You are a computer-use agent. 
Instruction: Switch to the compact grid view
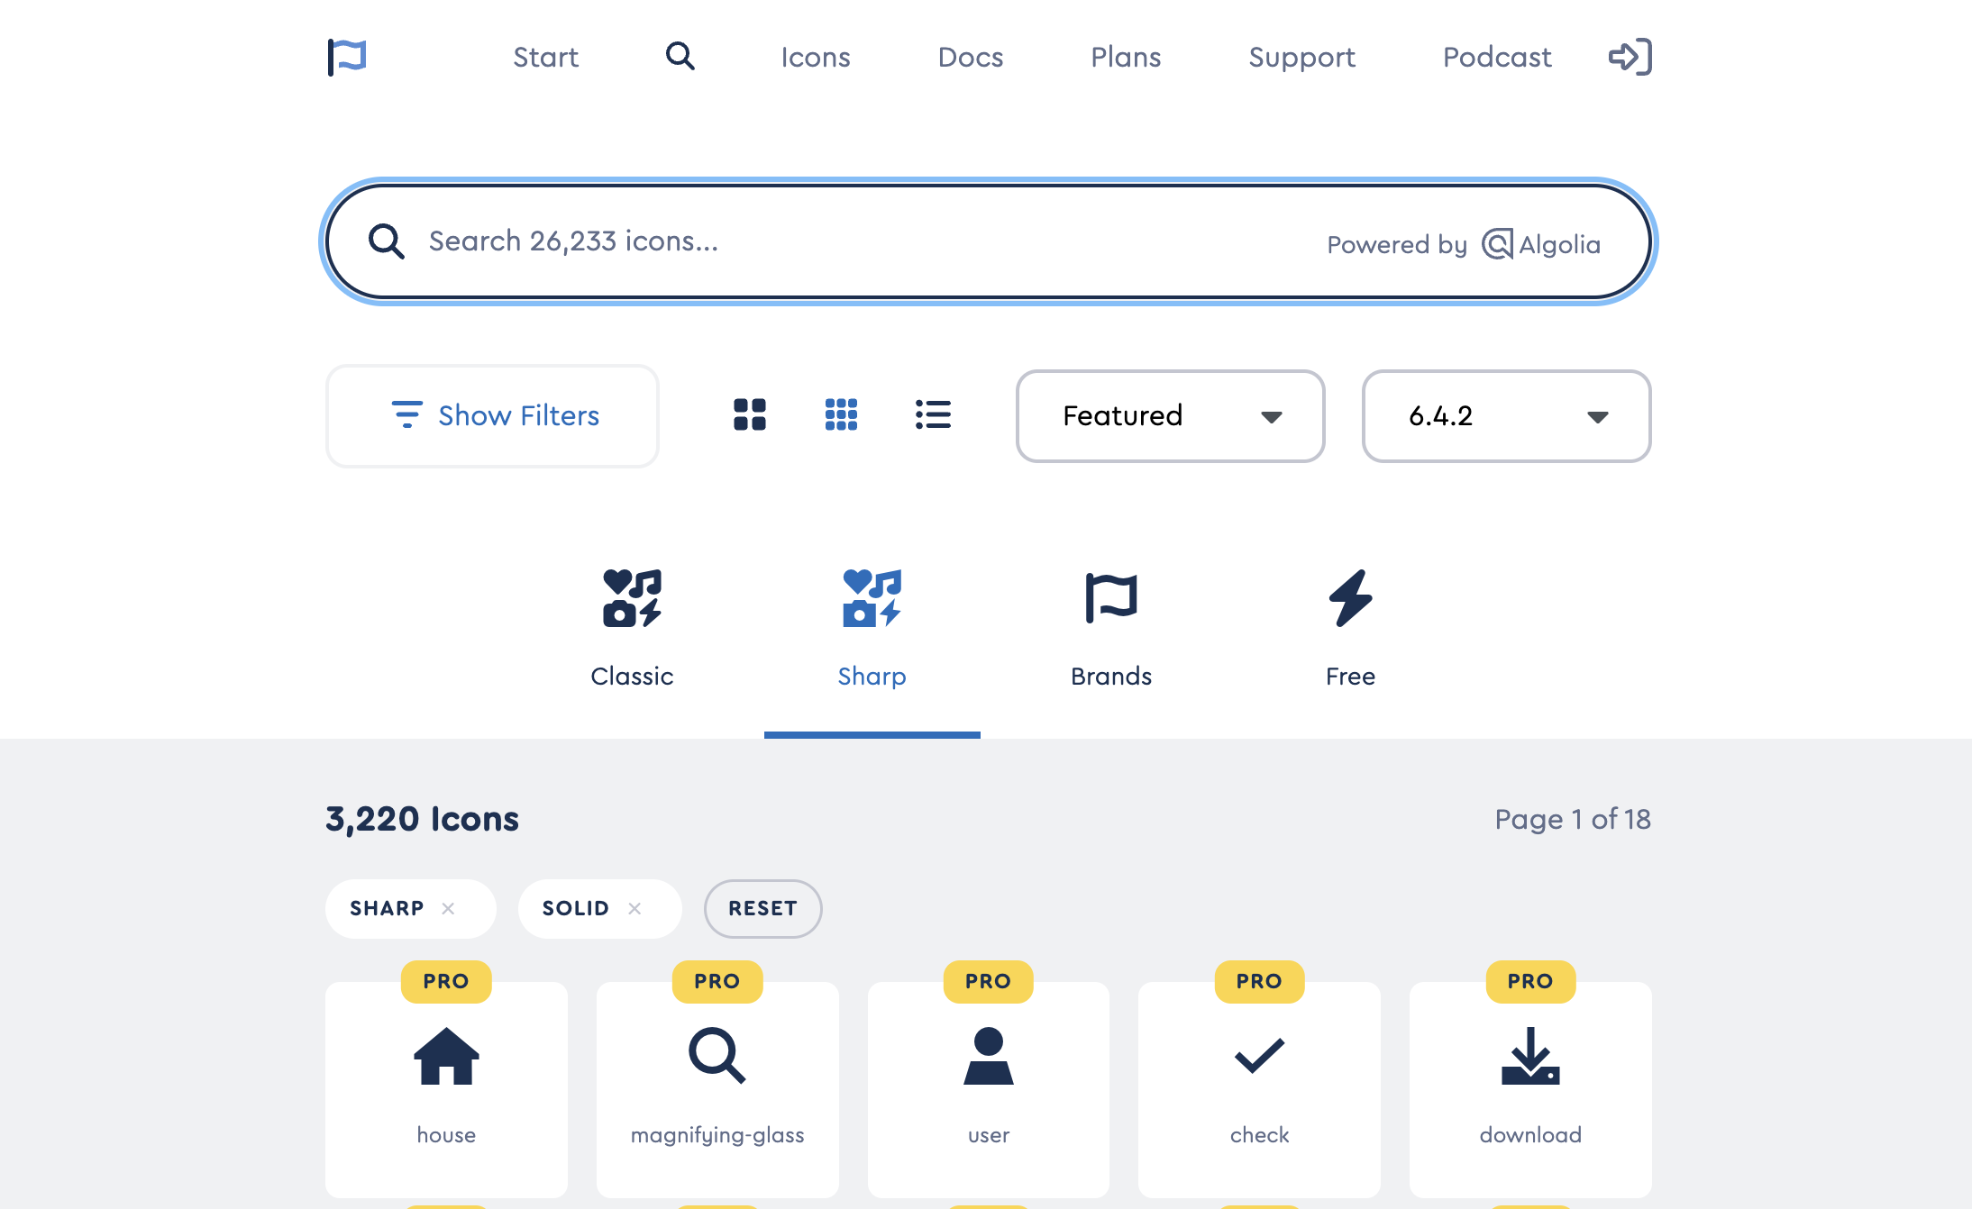841,415
